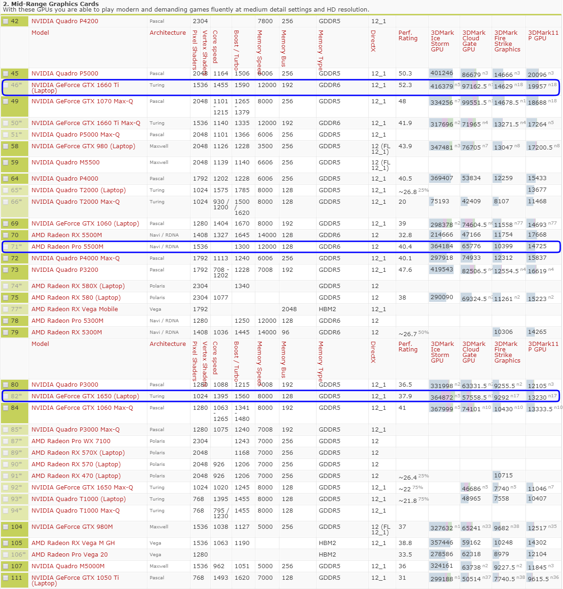The height and width of the screenshot is (589, 563).
Task: Select Ice Storm score 419543 for Quadro P3200
Action: (442, 269)
